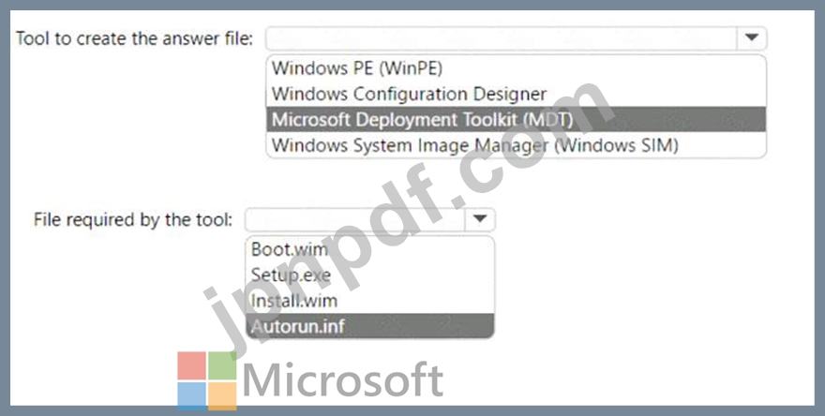Pick Autorun.inf in the file list
This screenshot has height=416, width=825.
[x=370, y=326]
